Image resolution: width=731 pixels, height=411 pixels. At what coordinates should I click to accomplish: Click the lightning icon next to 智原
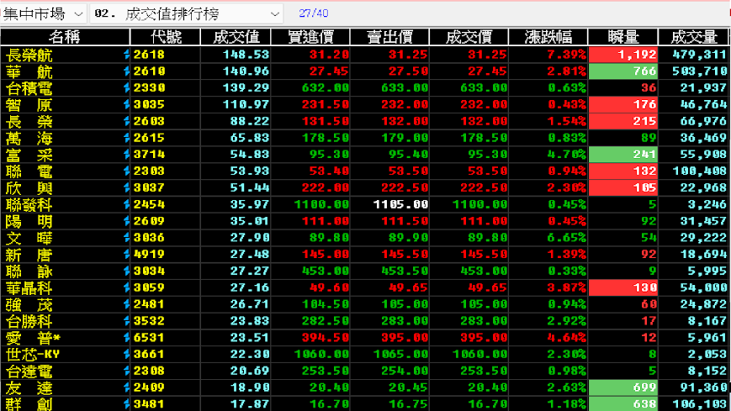[x=126, y=104]
